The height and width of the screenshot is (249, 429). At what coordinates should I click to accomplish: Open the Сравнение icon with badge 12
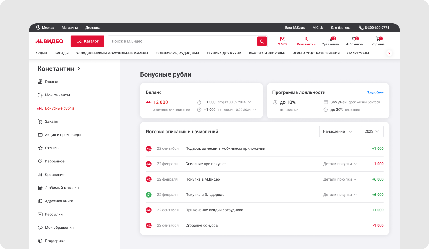(330, 41)
